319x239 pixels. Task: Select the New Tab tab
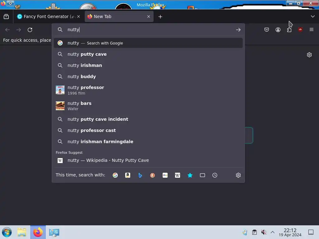click(x=119, y=16)
